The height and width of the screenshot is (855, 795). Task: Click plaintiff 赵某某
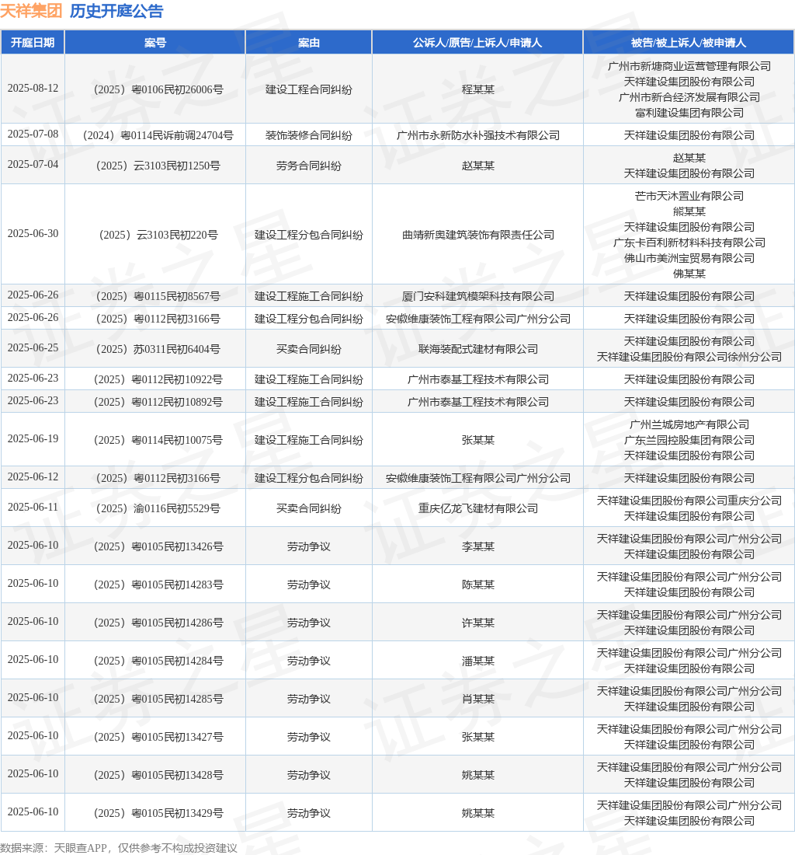tap(477, 166)
